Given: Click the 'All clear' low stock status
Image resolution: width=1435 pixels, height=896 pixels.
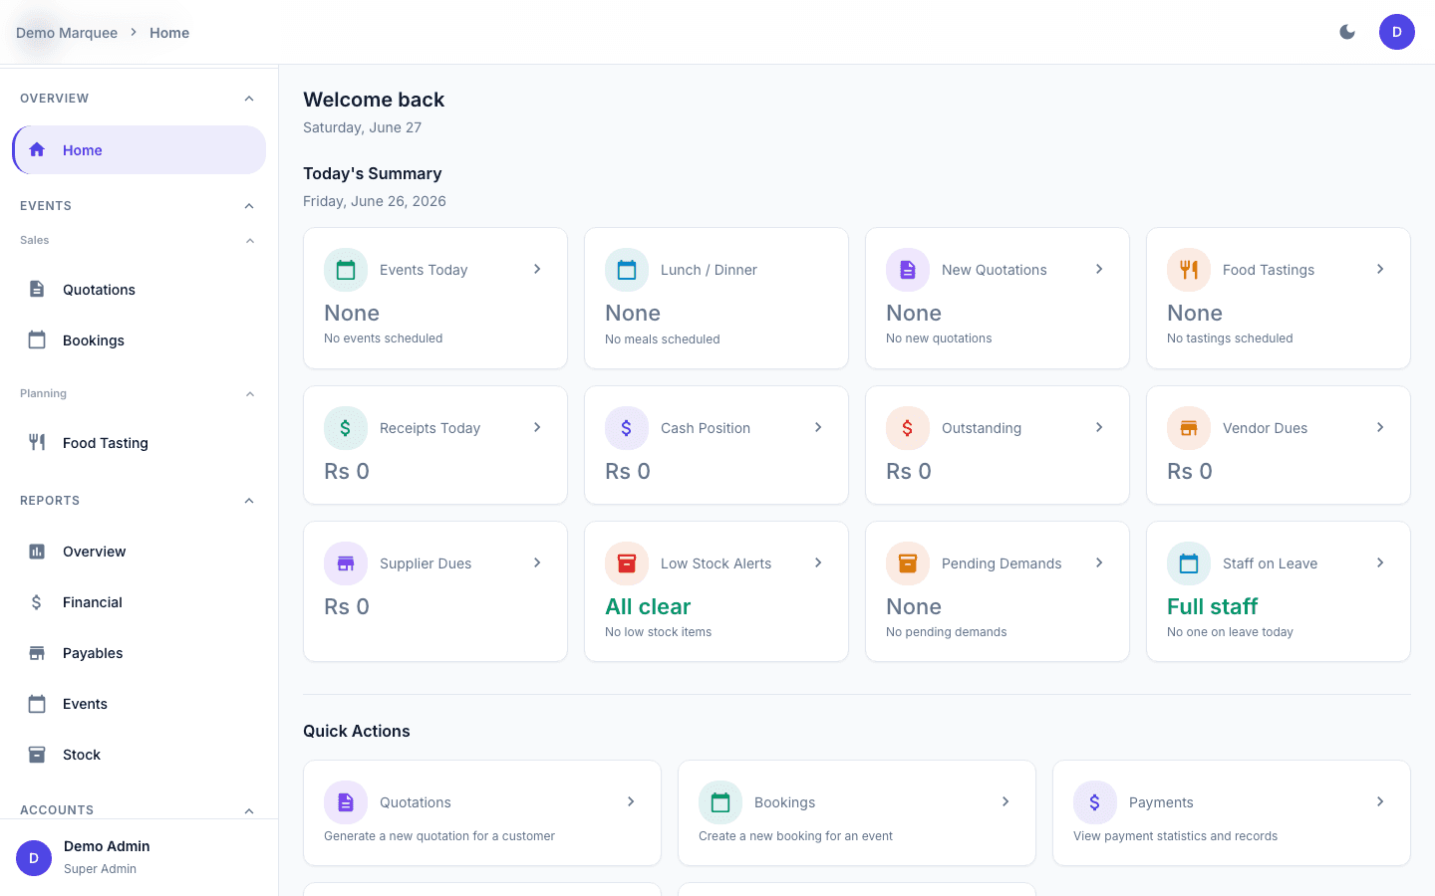Looking at the screenshot, I should (648, 606).
